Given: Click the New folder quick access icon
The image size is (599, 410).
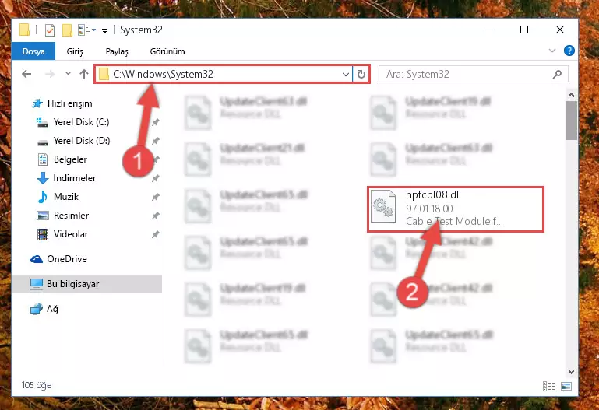Looking at the screenshot, I should 67,30.
